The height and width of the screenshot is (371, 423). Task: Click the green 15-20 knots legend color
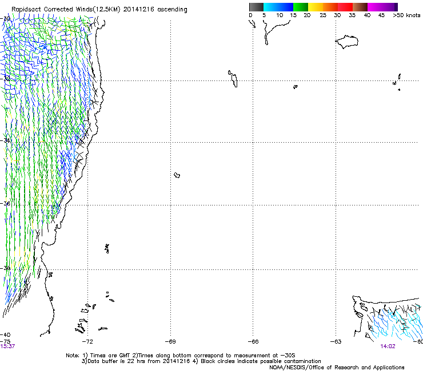point(301,7)
